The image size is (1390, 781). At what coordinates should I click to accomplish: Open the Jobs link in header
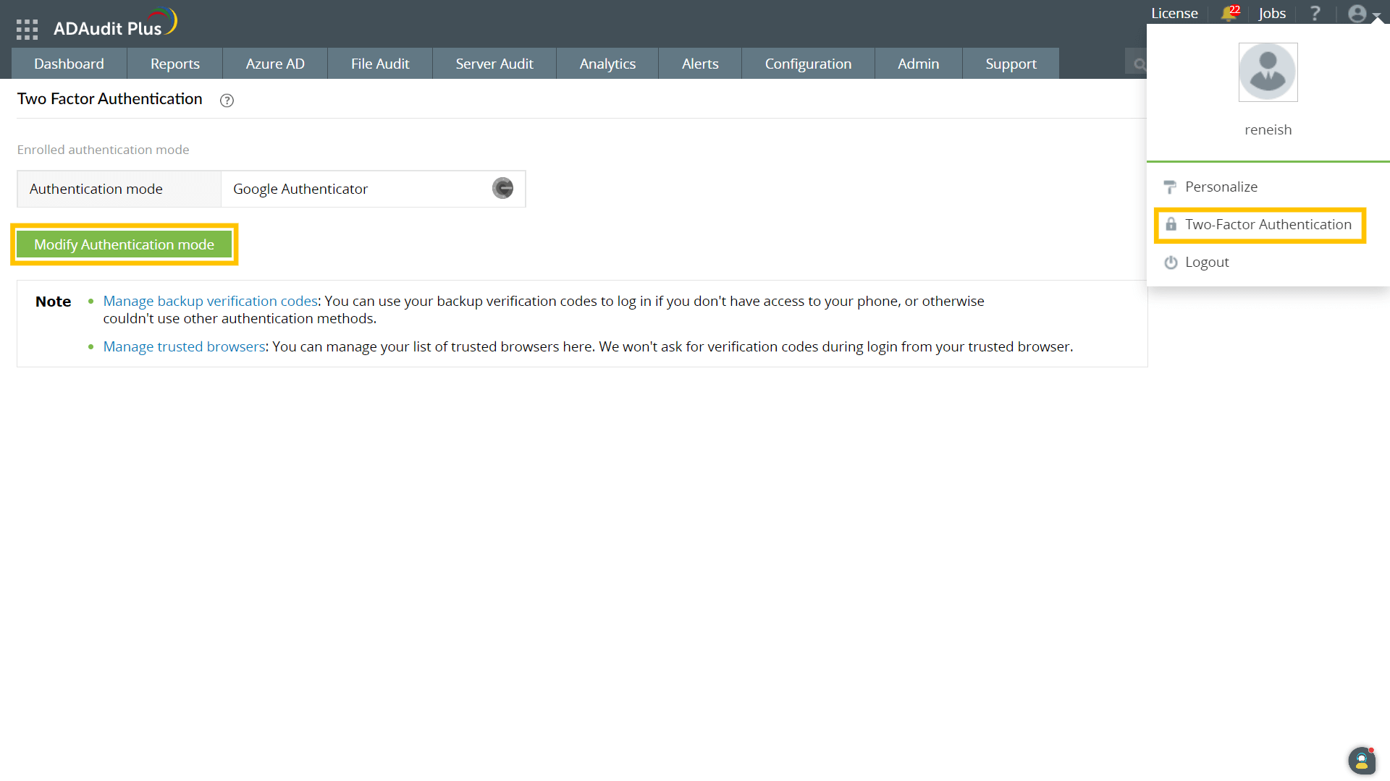1272,13
